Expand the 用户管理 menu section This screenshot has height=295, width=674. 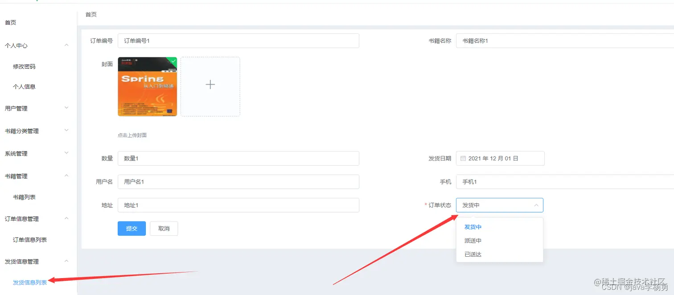coord(38,108)
